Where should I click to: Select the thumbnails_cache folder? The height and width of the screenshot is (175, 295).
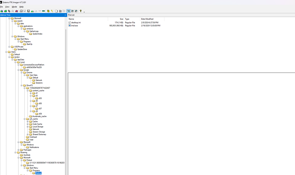pos(39,116)
